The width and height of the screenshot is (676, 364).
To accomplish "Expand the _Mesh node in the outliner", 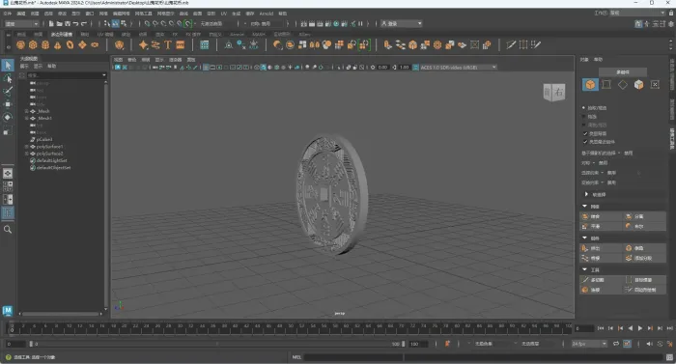I will tap(27, 111).
